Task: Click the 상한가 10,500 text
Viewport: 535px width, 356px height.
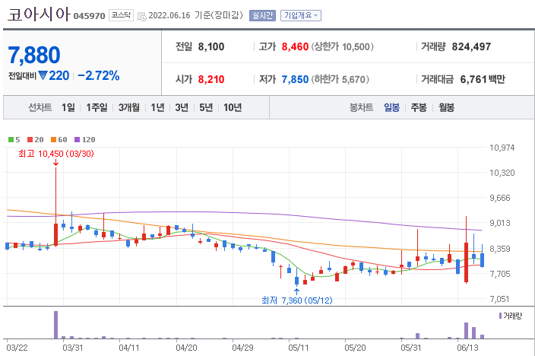Action: click(342, 46)
